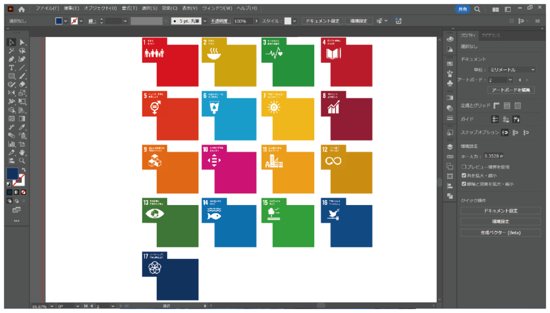The width and height of the screenshot is (550, 313).
Task: Pick the Magic Wand tool
Action: click(x=12, y=51)
